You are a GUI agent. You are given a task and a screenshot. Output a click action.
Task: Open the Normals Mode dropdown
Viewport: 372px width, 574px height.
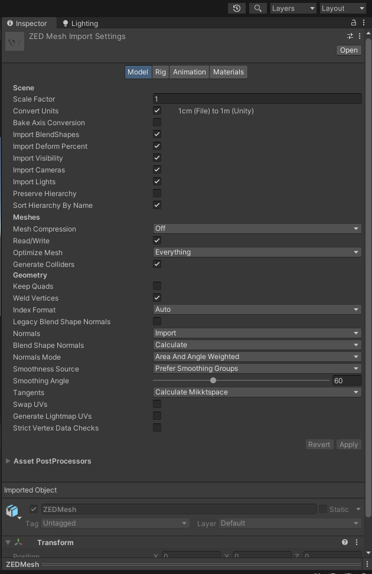257,357
